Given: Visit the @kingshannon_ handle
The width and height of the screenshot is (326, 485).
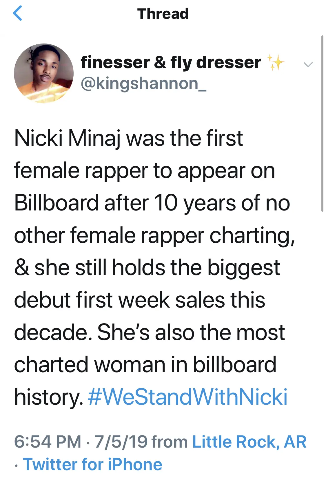Looking at the screenshot, I should click(x=143, y=83).
